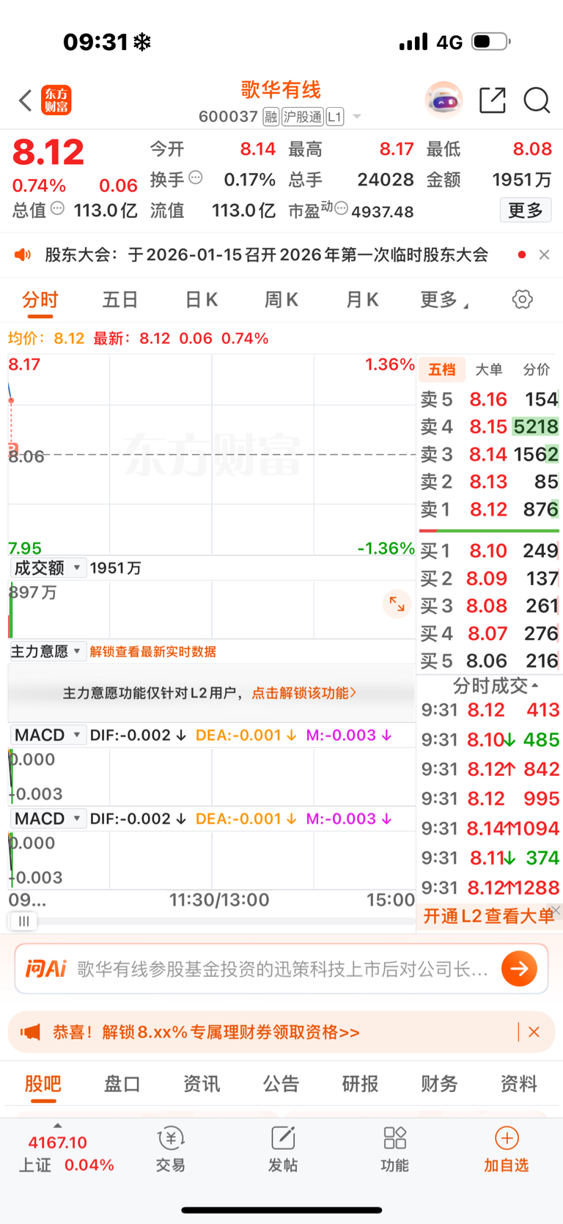The width and height of the screenshot is (563, 1224).
Task: Collapse 分时成交 section header
Action: click(496, 686)
